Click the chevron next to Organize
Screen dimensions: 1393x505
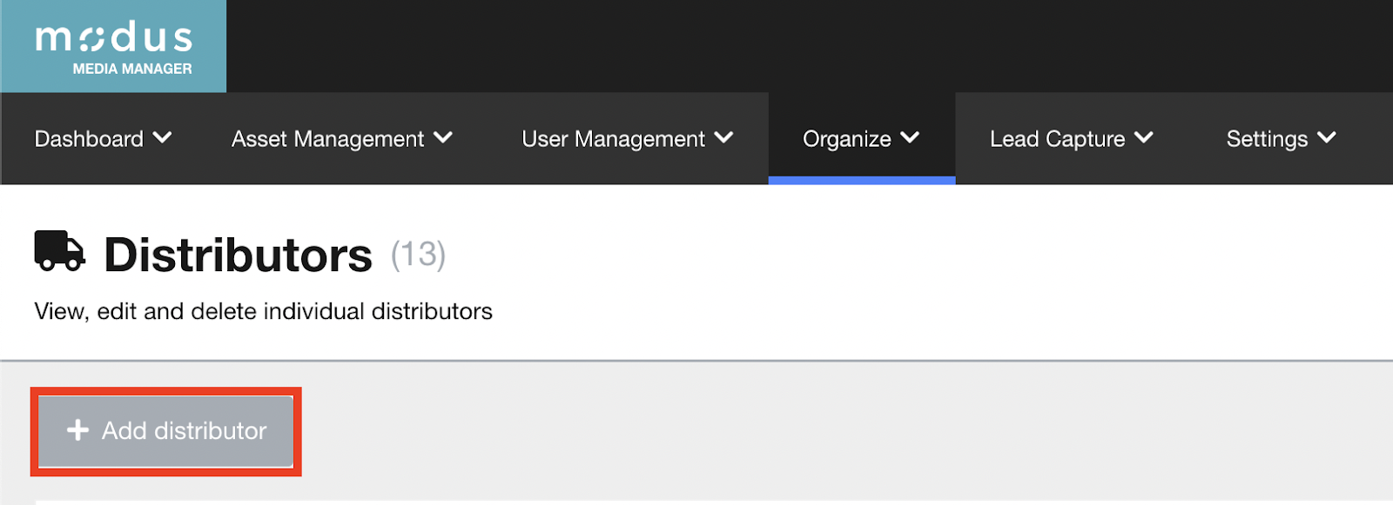click(910, 137)
